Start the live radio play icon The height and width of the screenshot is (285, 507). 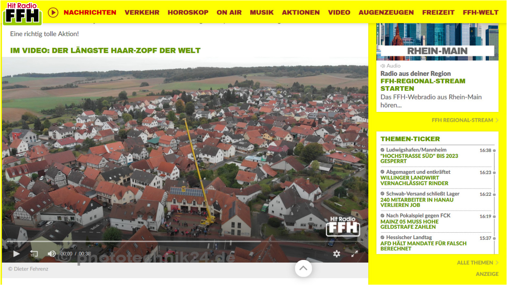coord(53,13)
